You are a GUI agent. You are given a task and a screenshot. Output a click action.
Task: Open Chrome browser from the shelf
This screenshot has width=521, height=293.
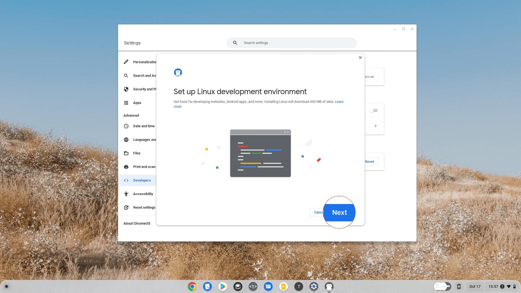pyautogui.click(x=192, y=286)
